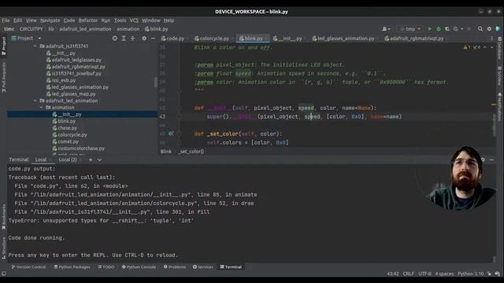Toggle the Database side tool window
Screen dimensions: 504x283
coord(500,48)
